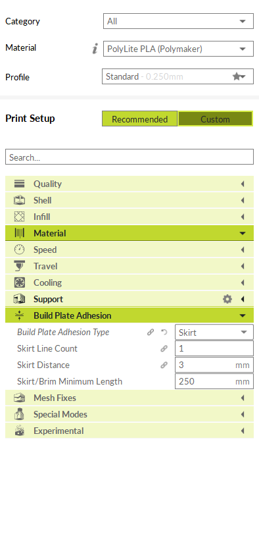Click the Cooling fan icon
The height and width of the screenshot is (534, 259).
tap(19, 282)
